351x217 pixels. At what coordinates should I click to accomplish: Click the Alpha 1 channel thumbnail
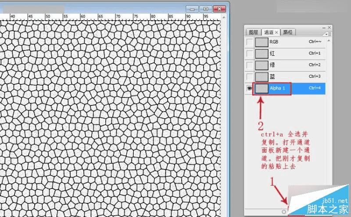[261, 88]
